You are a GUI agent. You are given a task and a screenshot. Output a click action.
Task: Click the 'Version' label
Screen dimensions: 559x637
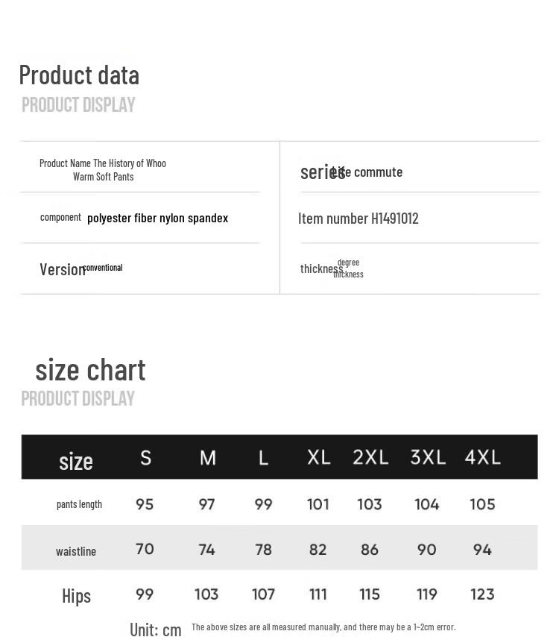[x=62, y=269]
